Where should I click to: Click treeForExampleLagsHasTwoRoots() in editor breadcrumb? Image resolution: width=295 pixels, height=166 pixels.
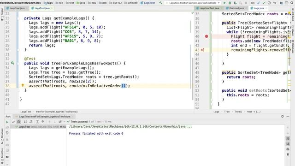(57, 112)
